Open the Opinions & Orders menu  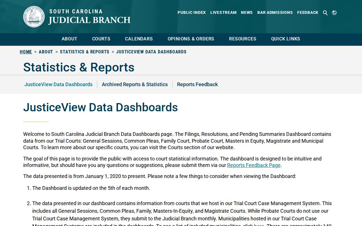click(x=191, y=39)
